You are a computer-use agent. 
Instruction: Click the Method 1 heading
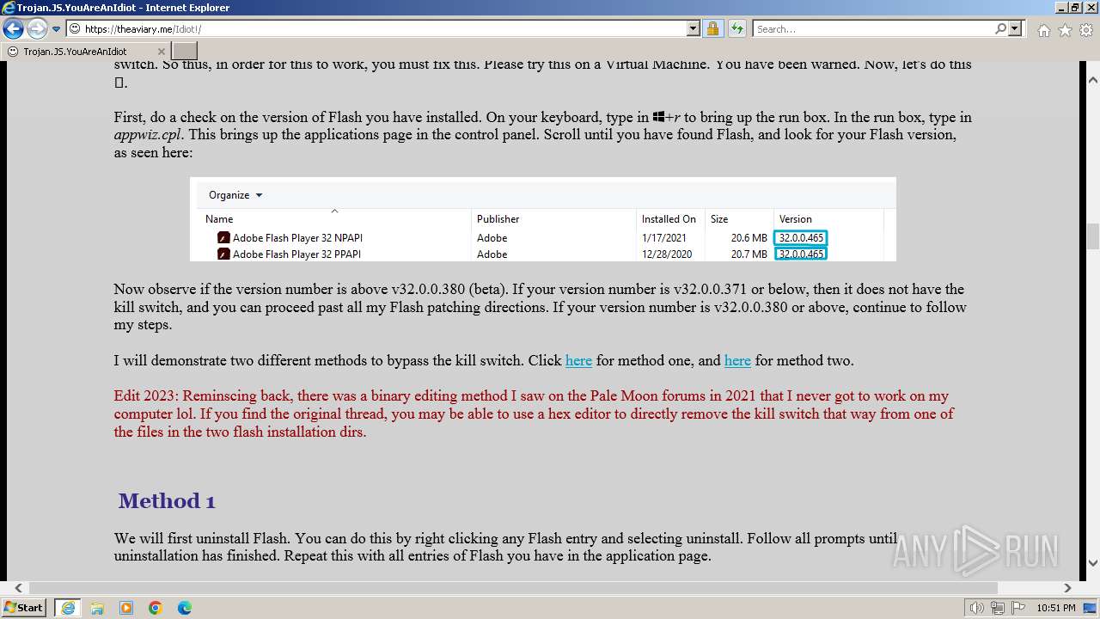click(167, 501)
